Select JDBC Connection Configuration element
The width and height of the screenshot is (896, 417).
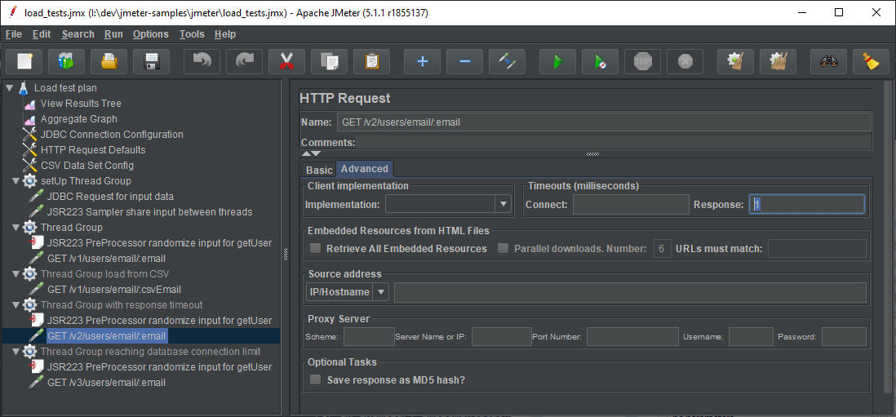click(112, 134)
